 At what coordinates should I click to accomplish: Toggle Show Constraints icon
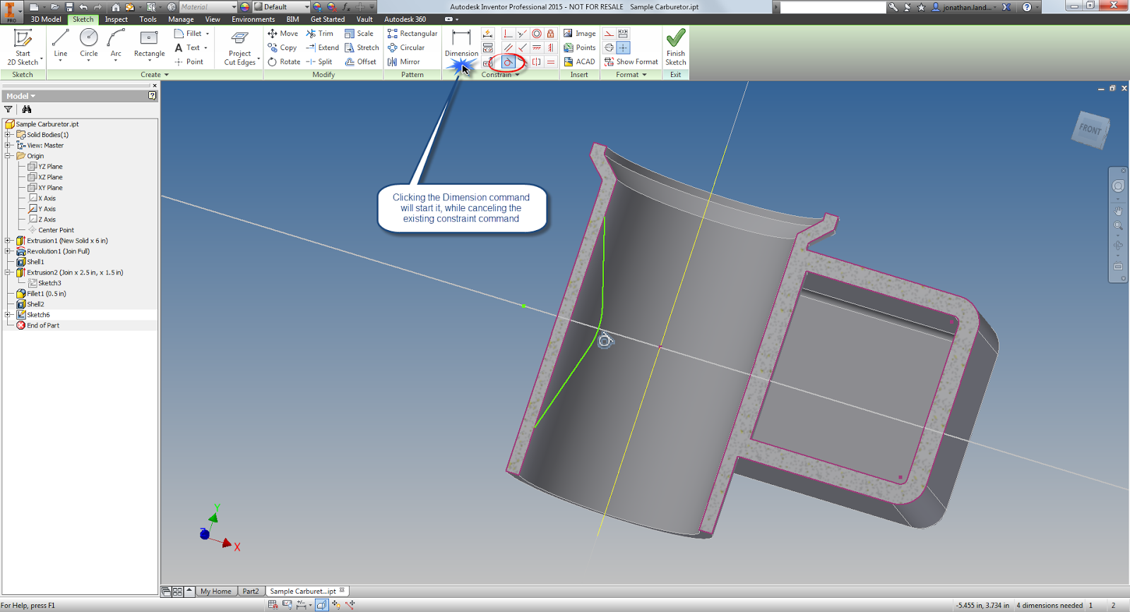pos(488,47)
